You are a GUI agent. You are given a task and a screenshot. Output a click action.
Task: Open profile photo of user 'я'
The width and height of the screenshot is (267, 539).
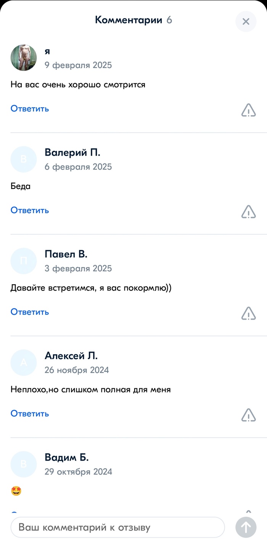click(x=24, y=58)
